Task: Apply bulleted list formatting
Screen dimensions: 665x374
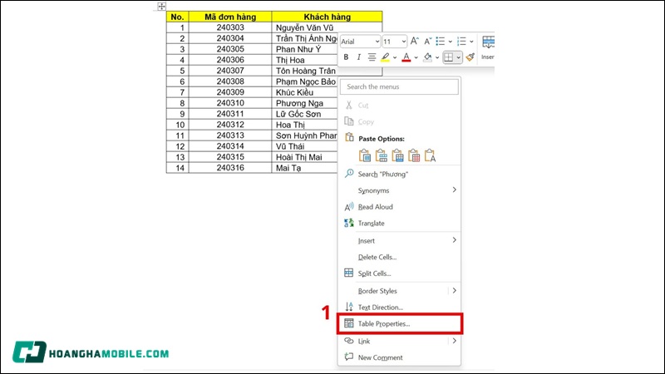Action: pyautogui.click(x=441, y=41)
